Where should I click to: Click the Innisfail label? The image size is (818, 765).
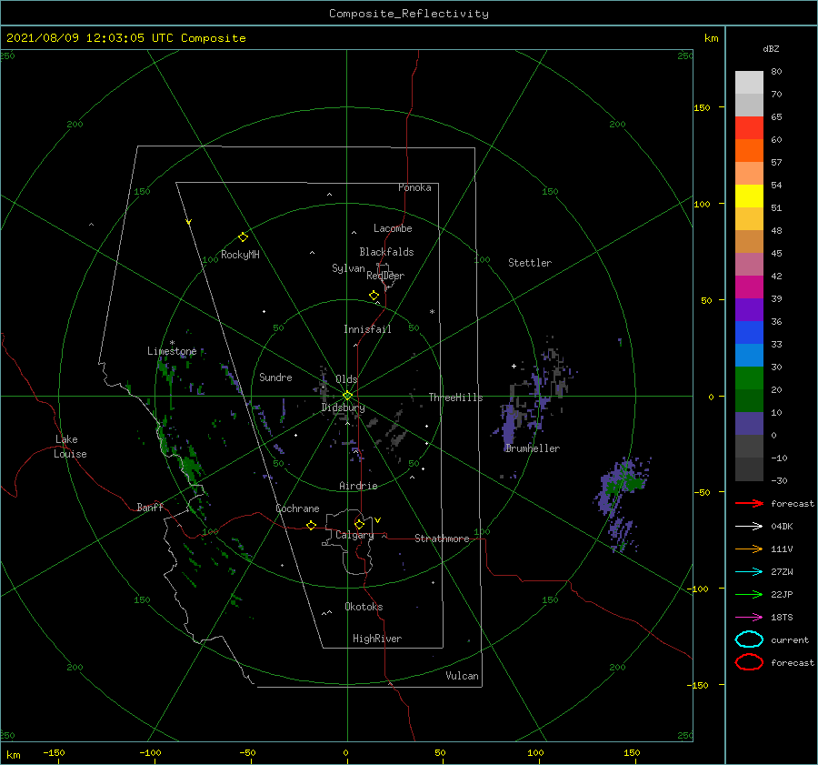point(367,329)
